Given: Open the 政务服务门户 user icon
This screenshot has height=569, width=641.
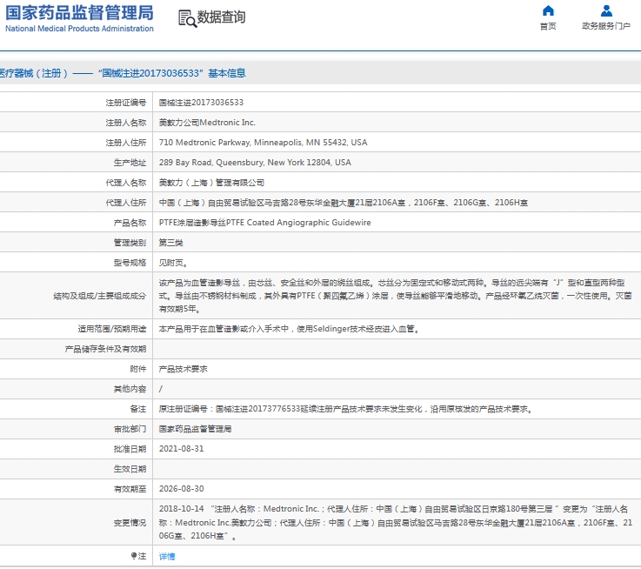Looking at the screenshot, I should coord(606,10).
